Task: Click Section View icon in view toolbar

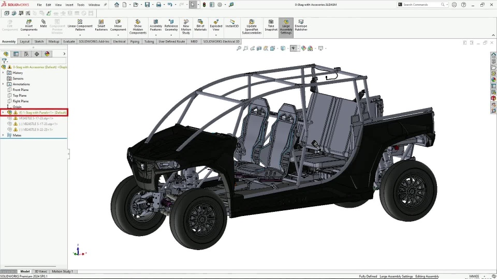Action: point(259,49)
